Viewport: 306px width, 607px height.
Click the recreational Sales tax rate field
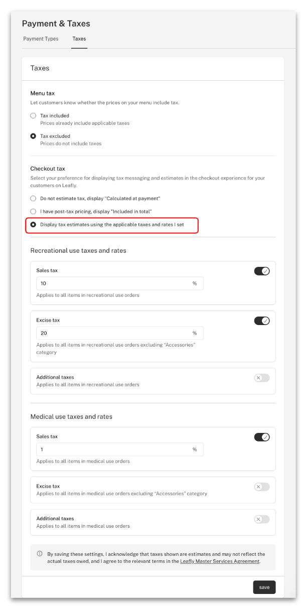pos(113,283)
